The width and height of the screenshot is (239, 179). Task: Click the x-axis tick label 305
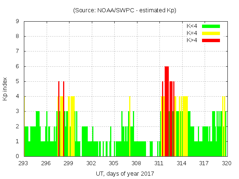pos(114,163)
